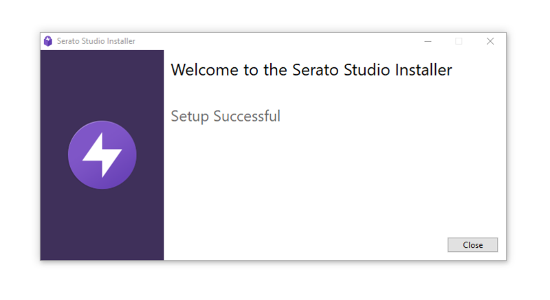
Task: Click the word 'Successful' in status message
Action: (247, 116)
